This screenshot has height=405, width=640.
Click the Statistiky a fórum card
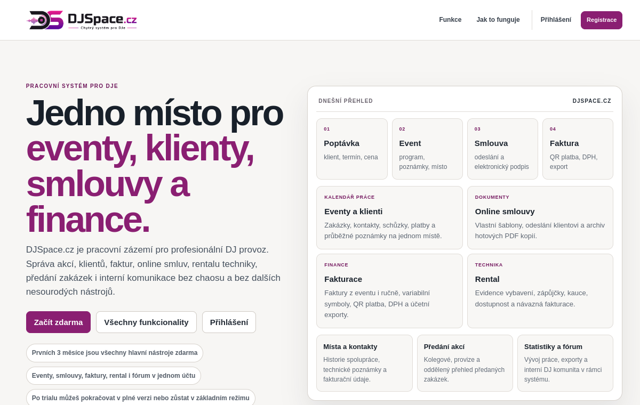coord(565,363)
